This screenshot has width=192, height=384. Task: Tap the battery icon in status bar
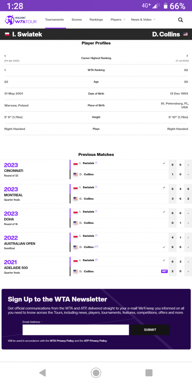(x=166, y=6)
